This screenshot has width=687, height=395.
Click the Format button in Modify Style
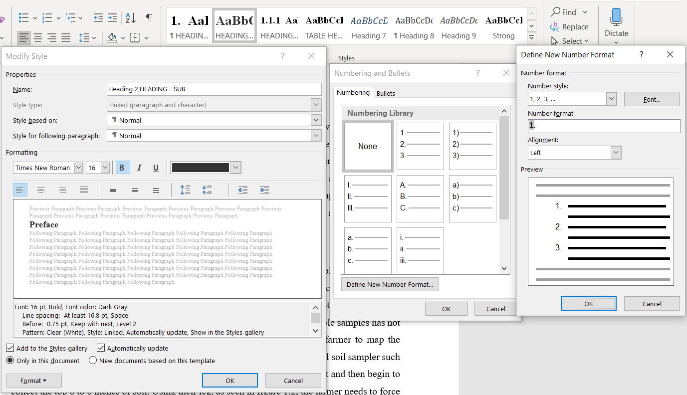[x=34, y=381]
